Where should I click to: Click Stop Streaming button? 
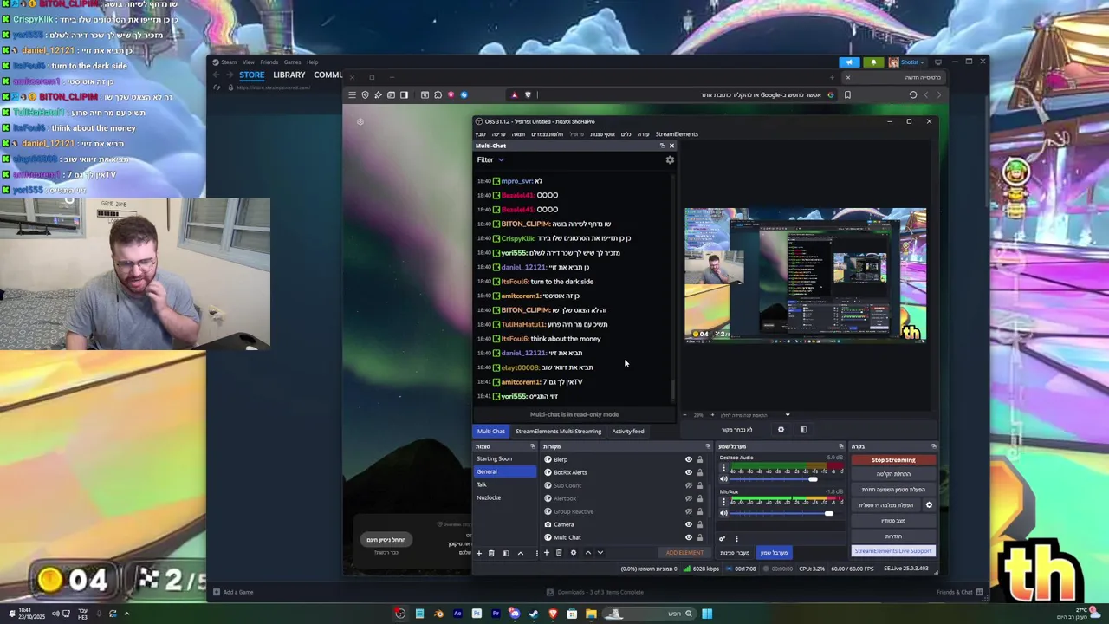(893, 460)
